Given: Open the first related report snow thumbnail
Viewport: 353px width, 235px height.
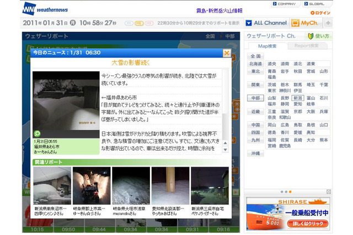Looking at the screenshot, I should (52, 186).
